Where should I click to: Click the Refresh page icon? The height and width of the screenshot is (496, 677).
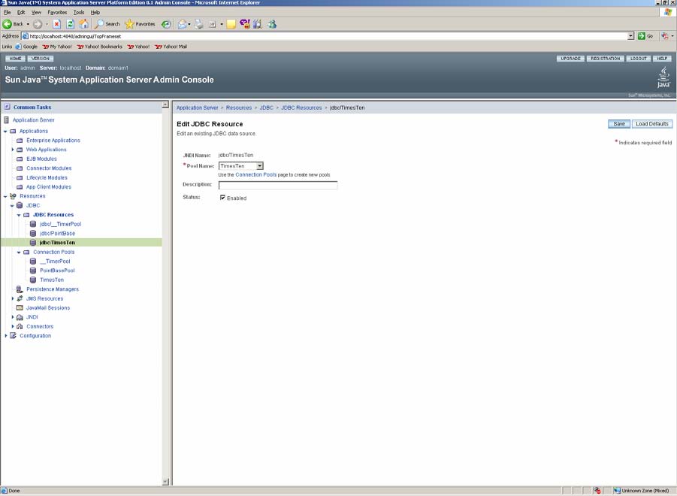pyautogui.click(x=70, y=24)
